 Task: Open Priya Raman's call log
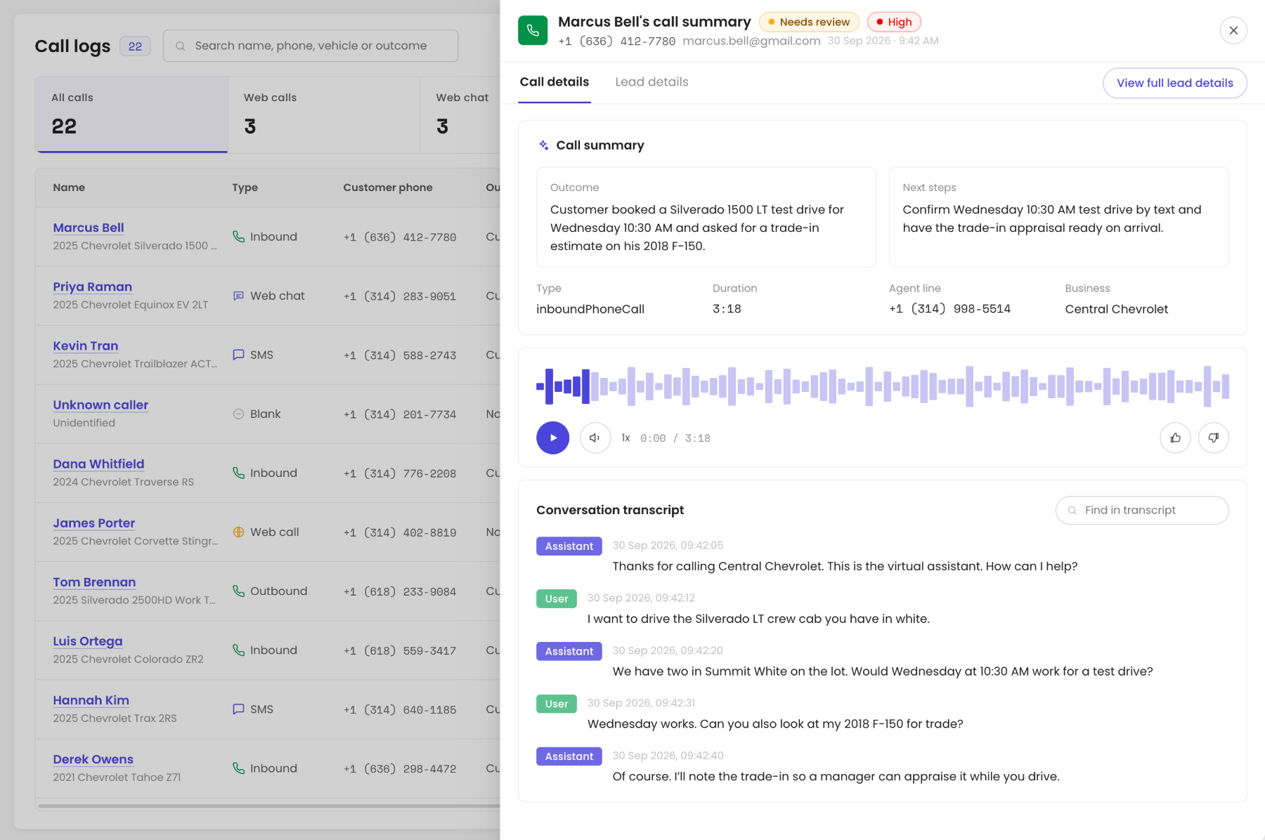(92, 287)
